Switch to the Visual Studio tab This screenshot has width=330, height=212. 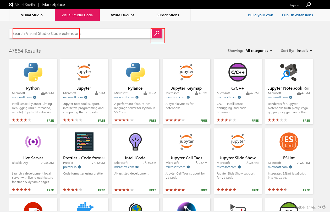point(32,15)
